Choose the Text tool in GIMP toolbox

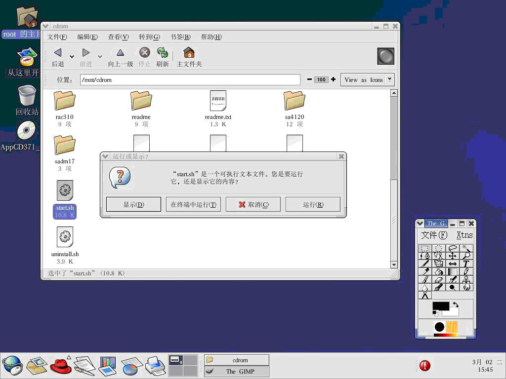[466, 264]
